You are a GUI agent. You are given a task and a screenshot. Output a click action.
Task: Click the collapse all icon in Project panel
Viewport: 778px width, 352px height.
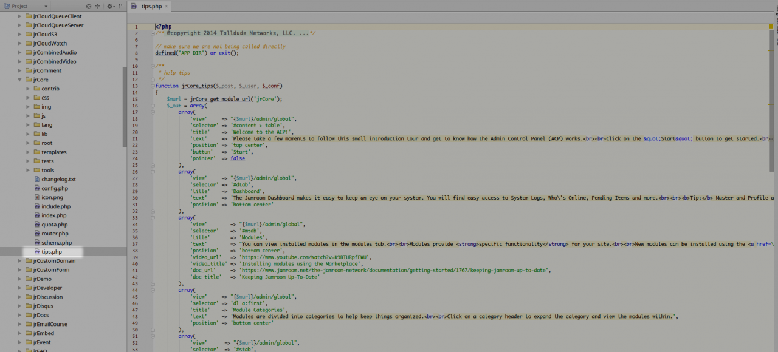pyautogui.click(x=98, y=6)
